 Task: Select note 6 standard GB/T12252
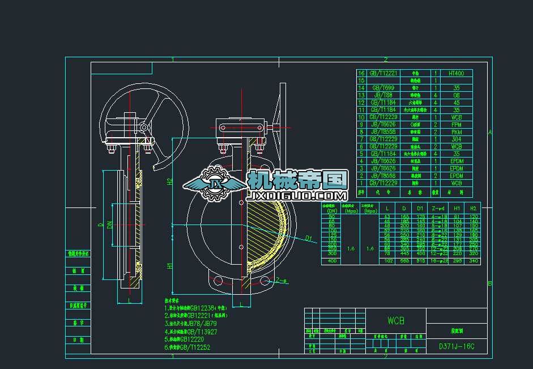tap(195, 347)
